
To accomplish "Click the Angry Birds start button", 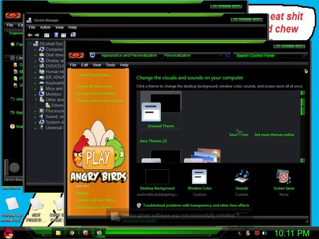I will tap(8, 233).
